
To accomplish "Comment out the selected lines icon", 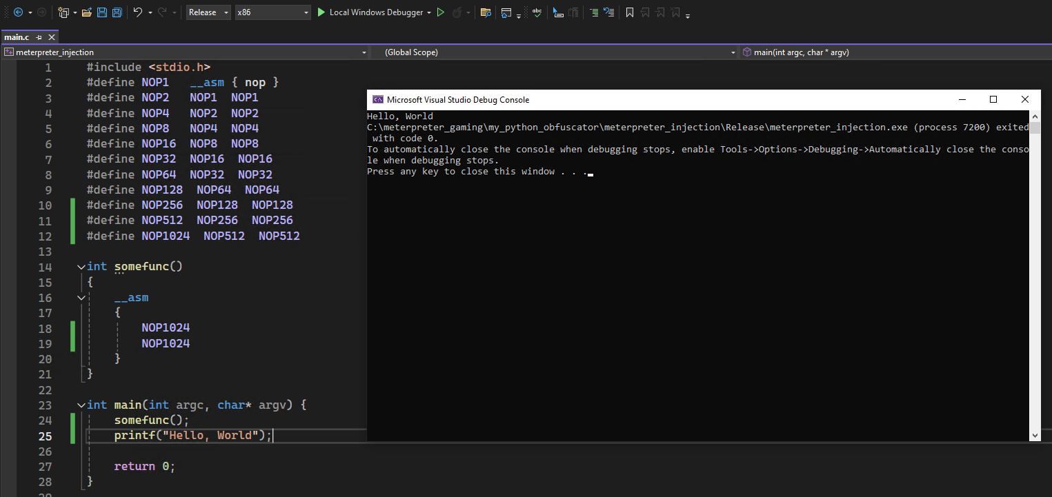I will click(x=593, y=12).
